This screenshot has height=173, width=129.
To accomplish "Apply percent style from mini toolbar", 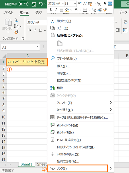I will click(99, 4).
